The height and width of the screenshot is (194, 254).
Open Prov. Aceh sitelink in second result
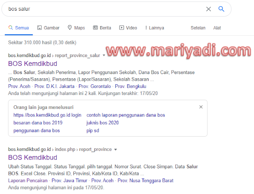point(102,181)
